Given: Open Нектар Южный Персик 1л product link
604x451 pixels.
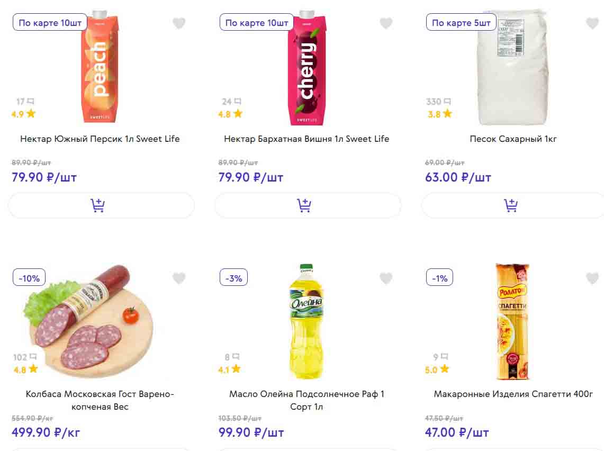Looking at the screenshot, I should [x=100, y=139].
